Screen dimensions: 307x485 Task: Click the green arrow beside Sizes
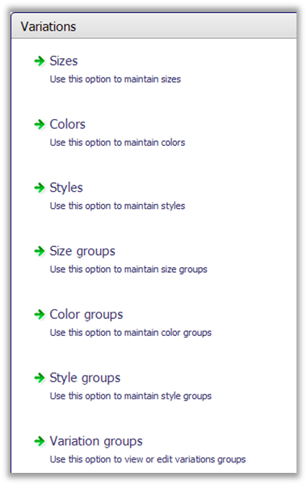tap(40, 61)
